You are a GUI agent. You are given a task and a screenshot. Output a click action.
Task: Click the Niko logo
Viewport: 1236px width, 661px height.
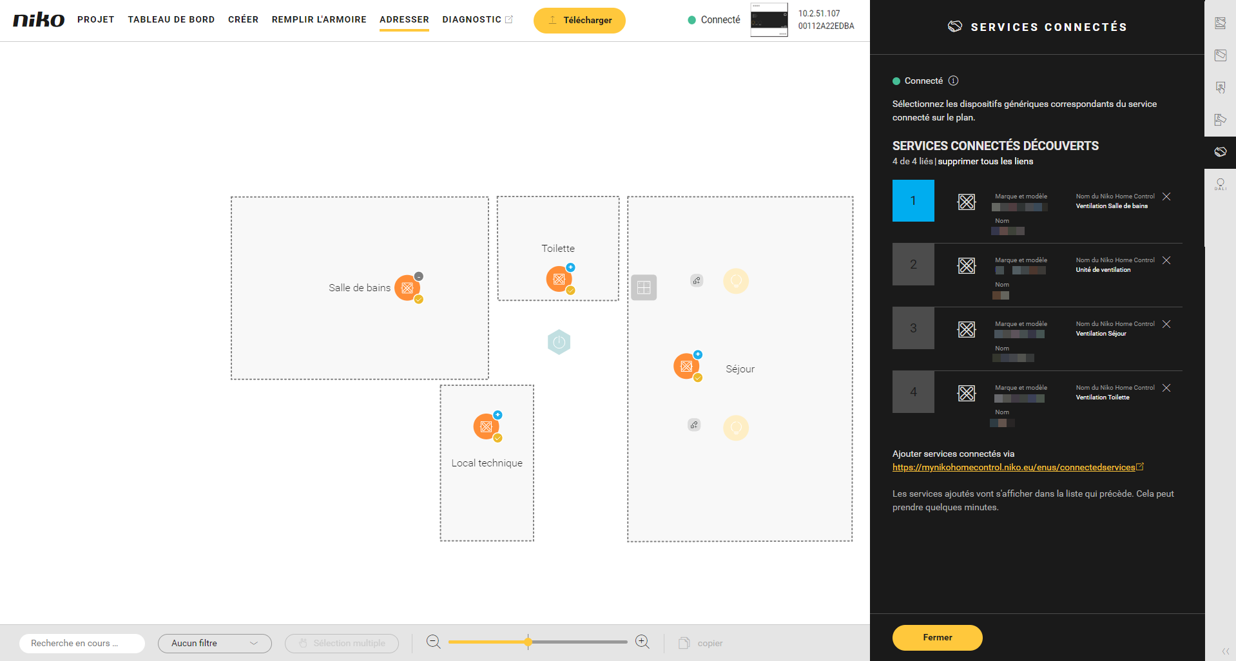pyautogui.click(x=39, y=20)
